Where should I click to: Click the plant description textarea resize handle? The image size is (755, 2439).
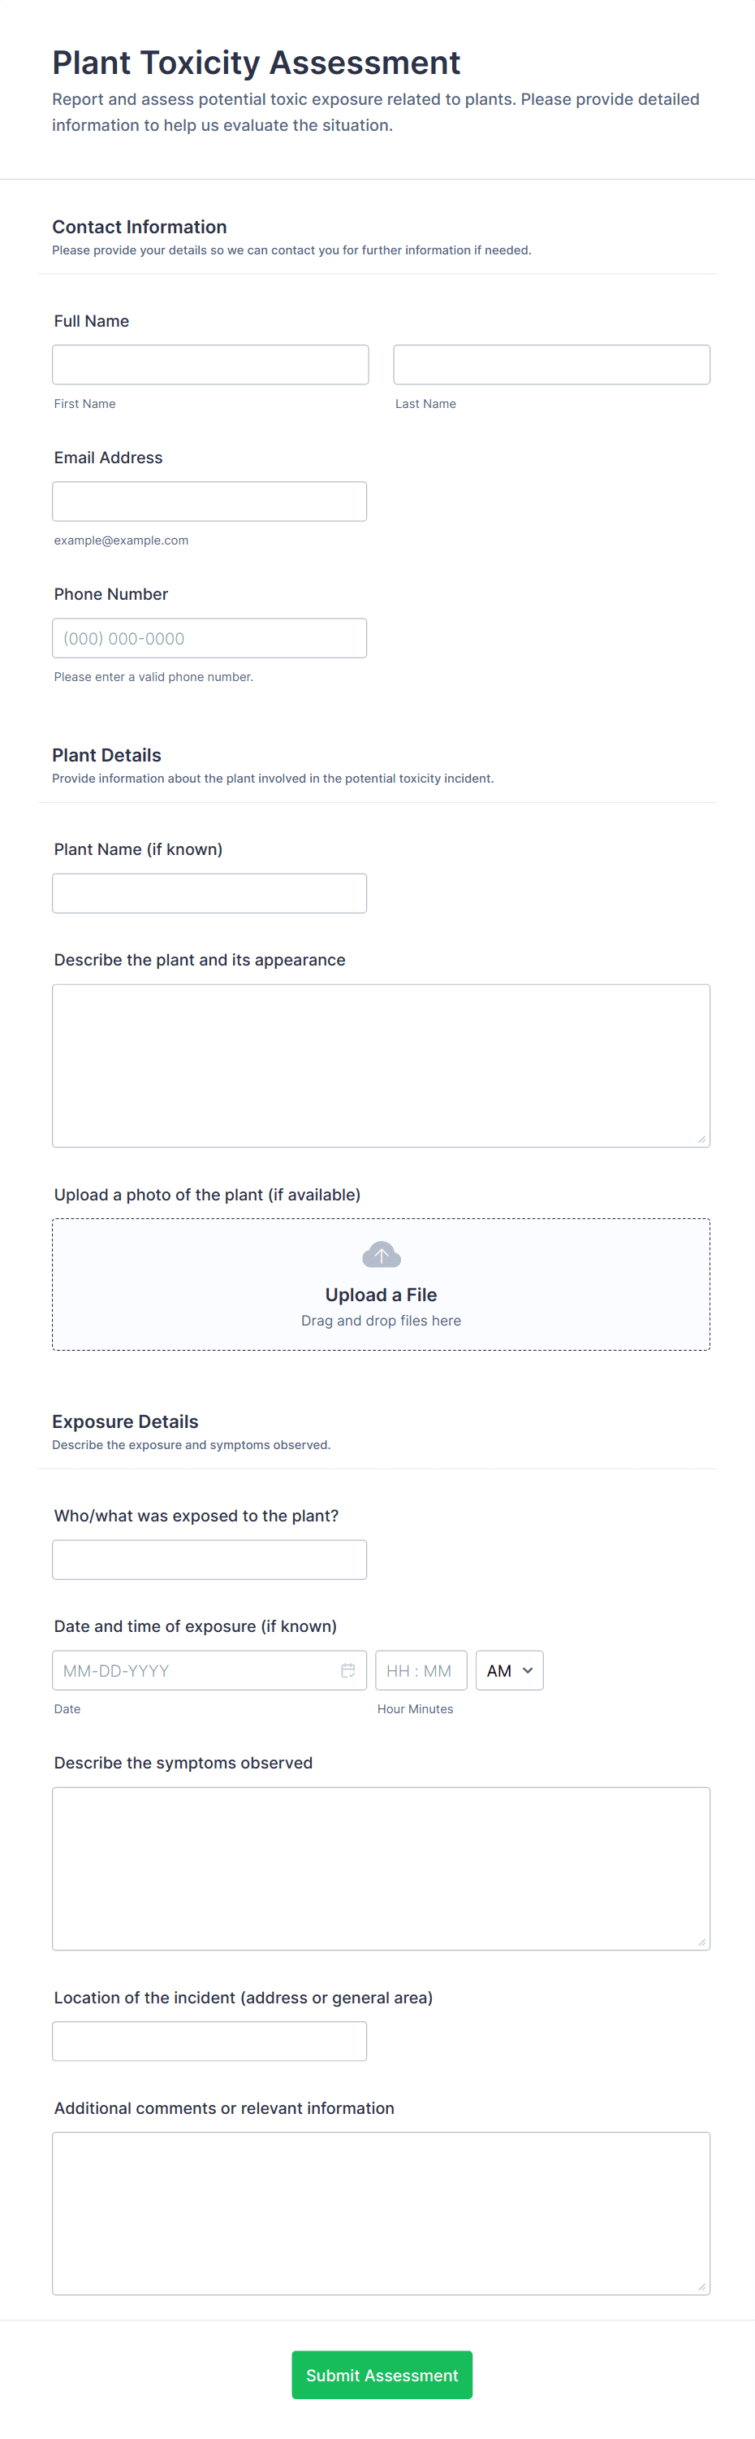tap(701, 1139)
